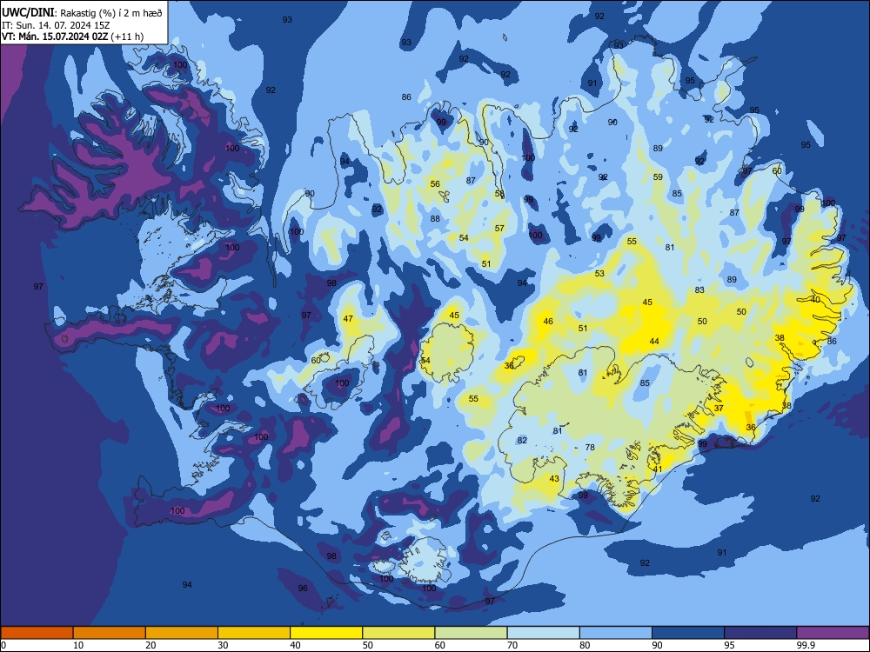The image size is (870, 652).
Task: Pick the yellow-green 50–60 legend swatch
Action: pos(398,633)
